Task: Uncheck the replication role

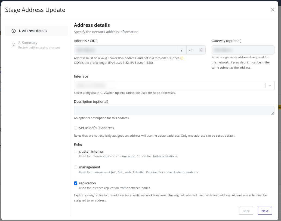Action: pyautogui.click(x=76, y=183)
